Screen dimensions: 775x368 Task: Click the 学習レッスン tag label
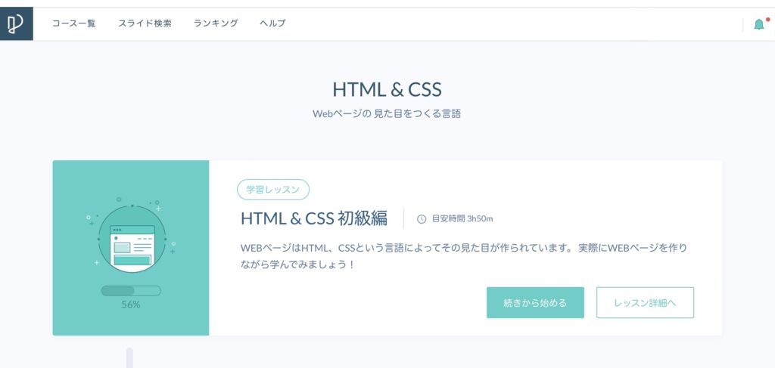273,190
